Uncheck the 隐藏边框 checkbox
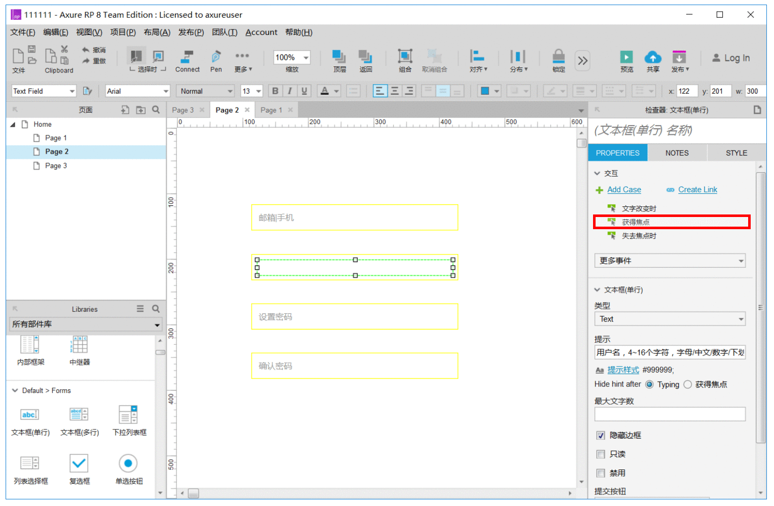Image resolution: width=774 pixels, height=506 pixels. point(601,436)
